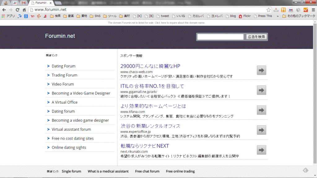Image resolution: width=317 pixels, height=178 pixels.
Task: Show hidden bookmarks with the » chevron
Action: [x=277, y=16]
